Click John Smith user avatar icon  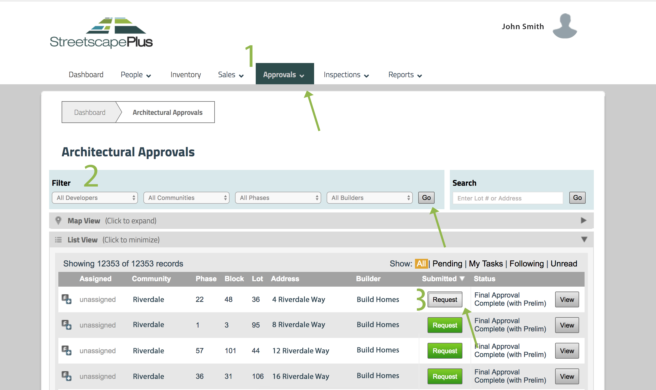(x=565, y=26)
